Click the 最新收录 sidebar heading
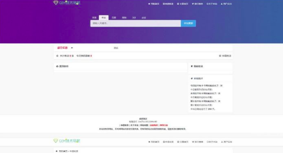Image resolution: width=283 pixels, height=153 pixels. (198, 66)
